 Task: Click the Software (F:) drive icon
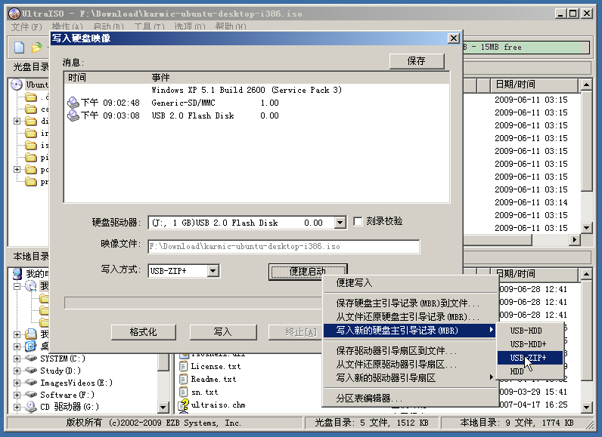[x=30, y=395]
